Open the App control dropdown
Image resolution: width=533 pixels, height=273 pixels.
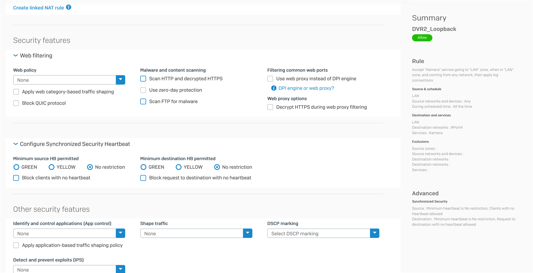[69, 233]
